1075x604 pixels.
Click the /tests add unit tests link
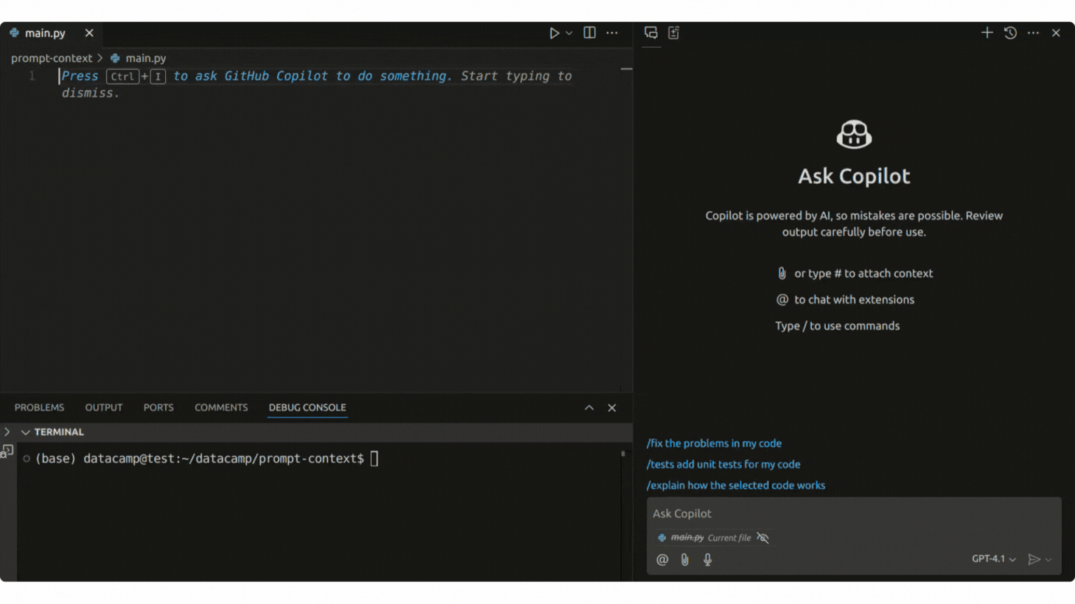click(724, 464)
